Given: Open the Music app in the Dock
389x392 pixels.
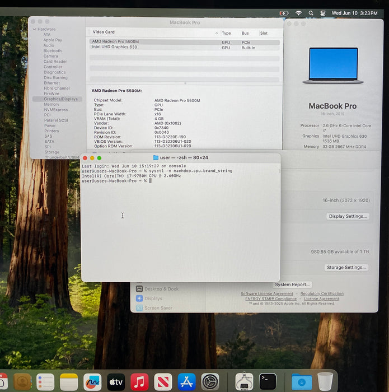Looking at the screenshot, I should point(139,382).
